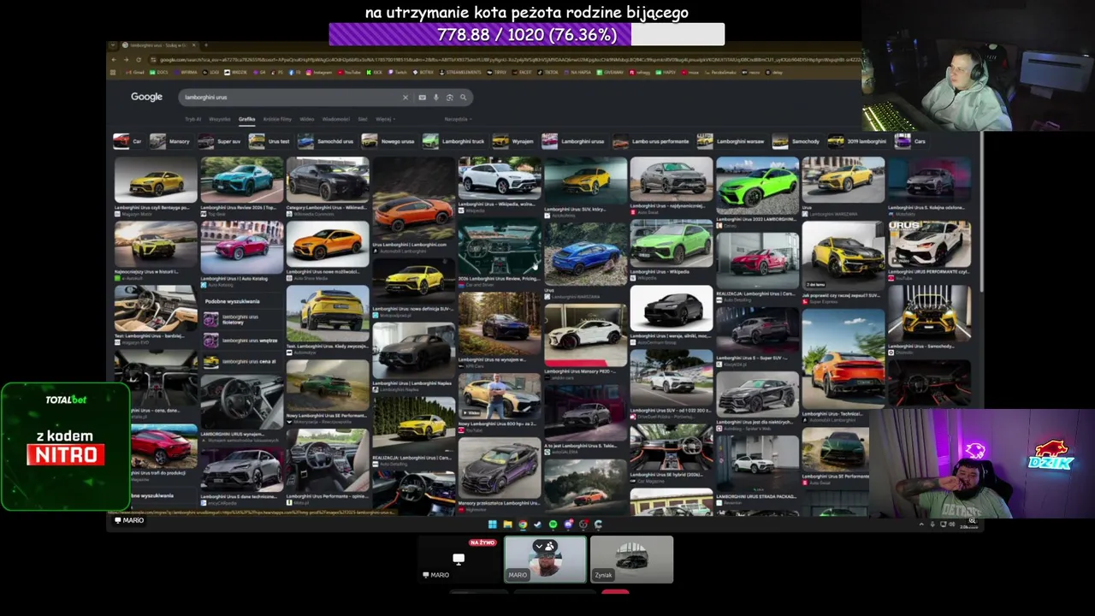Reload the current page

[x=139, y=59]
